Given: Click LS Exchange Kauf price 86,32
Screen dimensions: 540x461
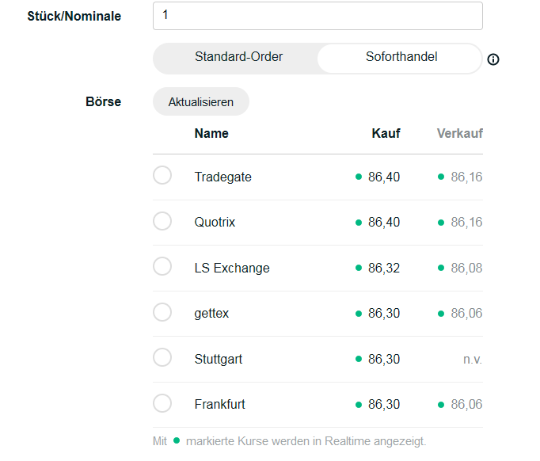Looking at the screenshot, I should tap(384, 268).
